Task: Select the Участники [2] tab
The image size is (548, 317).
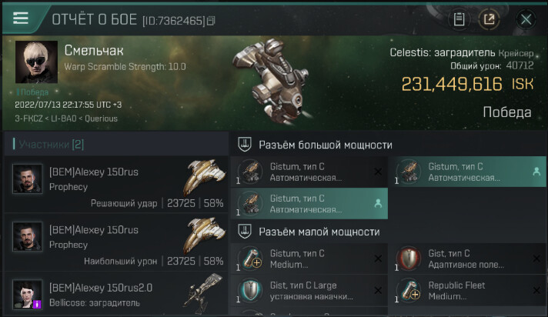Action: [x=52, y=145]
